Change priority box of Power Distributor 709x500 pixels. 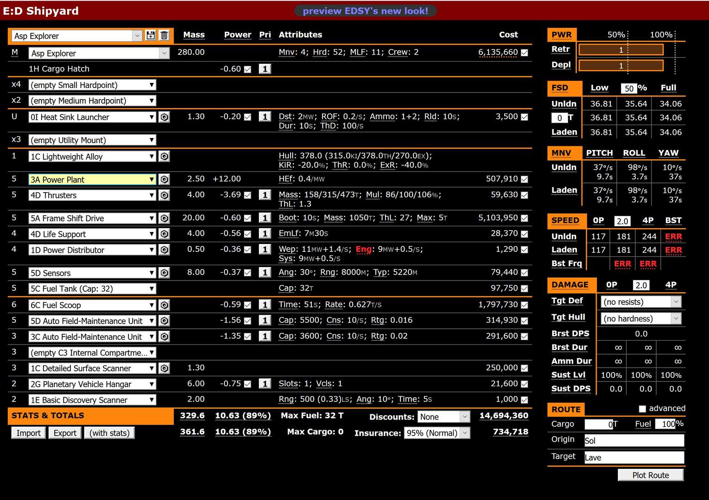(x=265, y=249)
